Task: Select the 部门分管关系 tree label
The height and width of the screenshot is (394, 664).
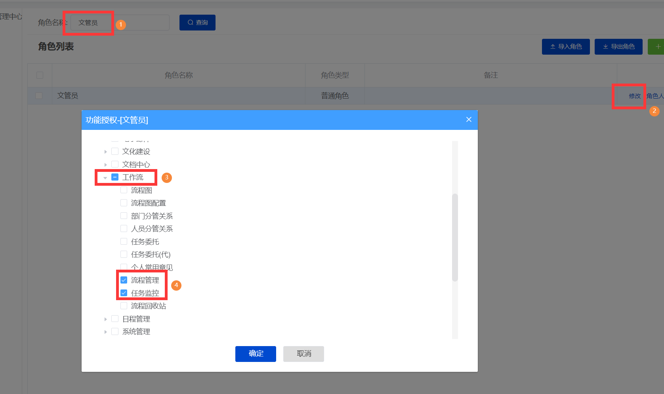Action: pyautogui.click(x=152, y=216)
